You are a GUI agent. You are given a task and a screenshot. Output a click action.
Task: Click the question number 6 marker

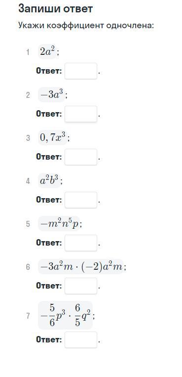point(28,267)
